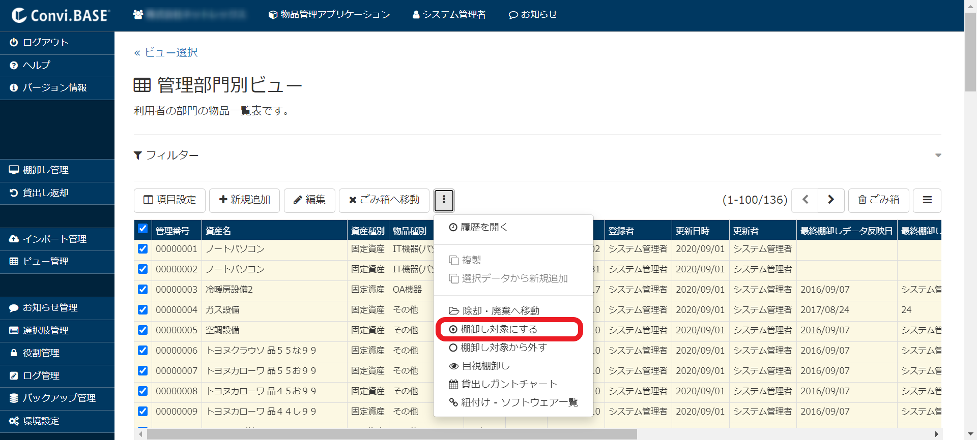Choose 目視棚卸し
Viewport: 977px width, 440px height.
513,366
